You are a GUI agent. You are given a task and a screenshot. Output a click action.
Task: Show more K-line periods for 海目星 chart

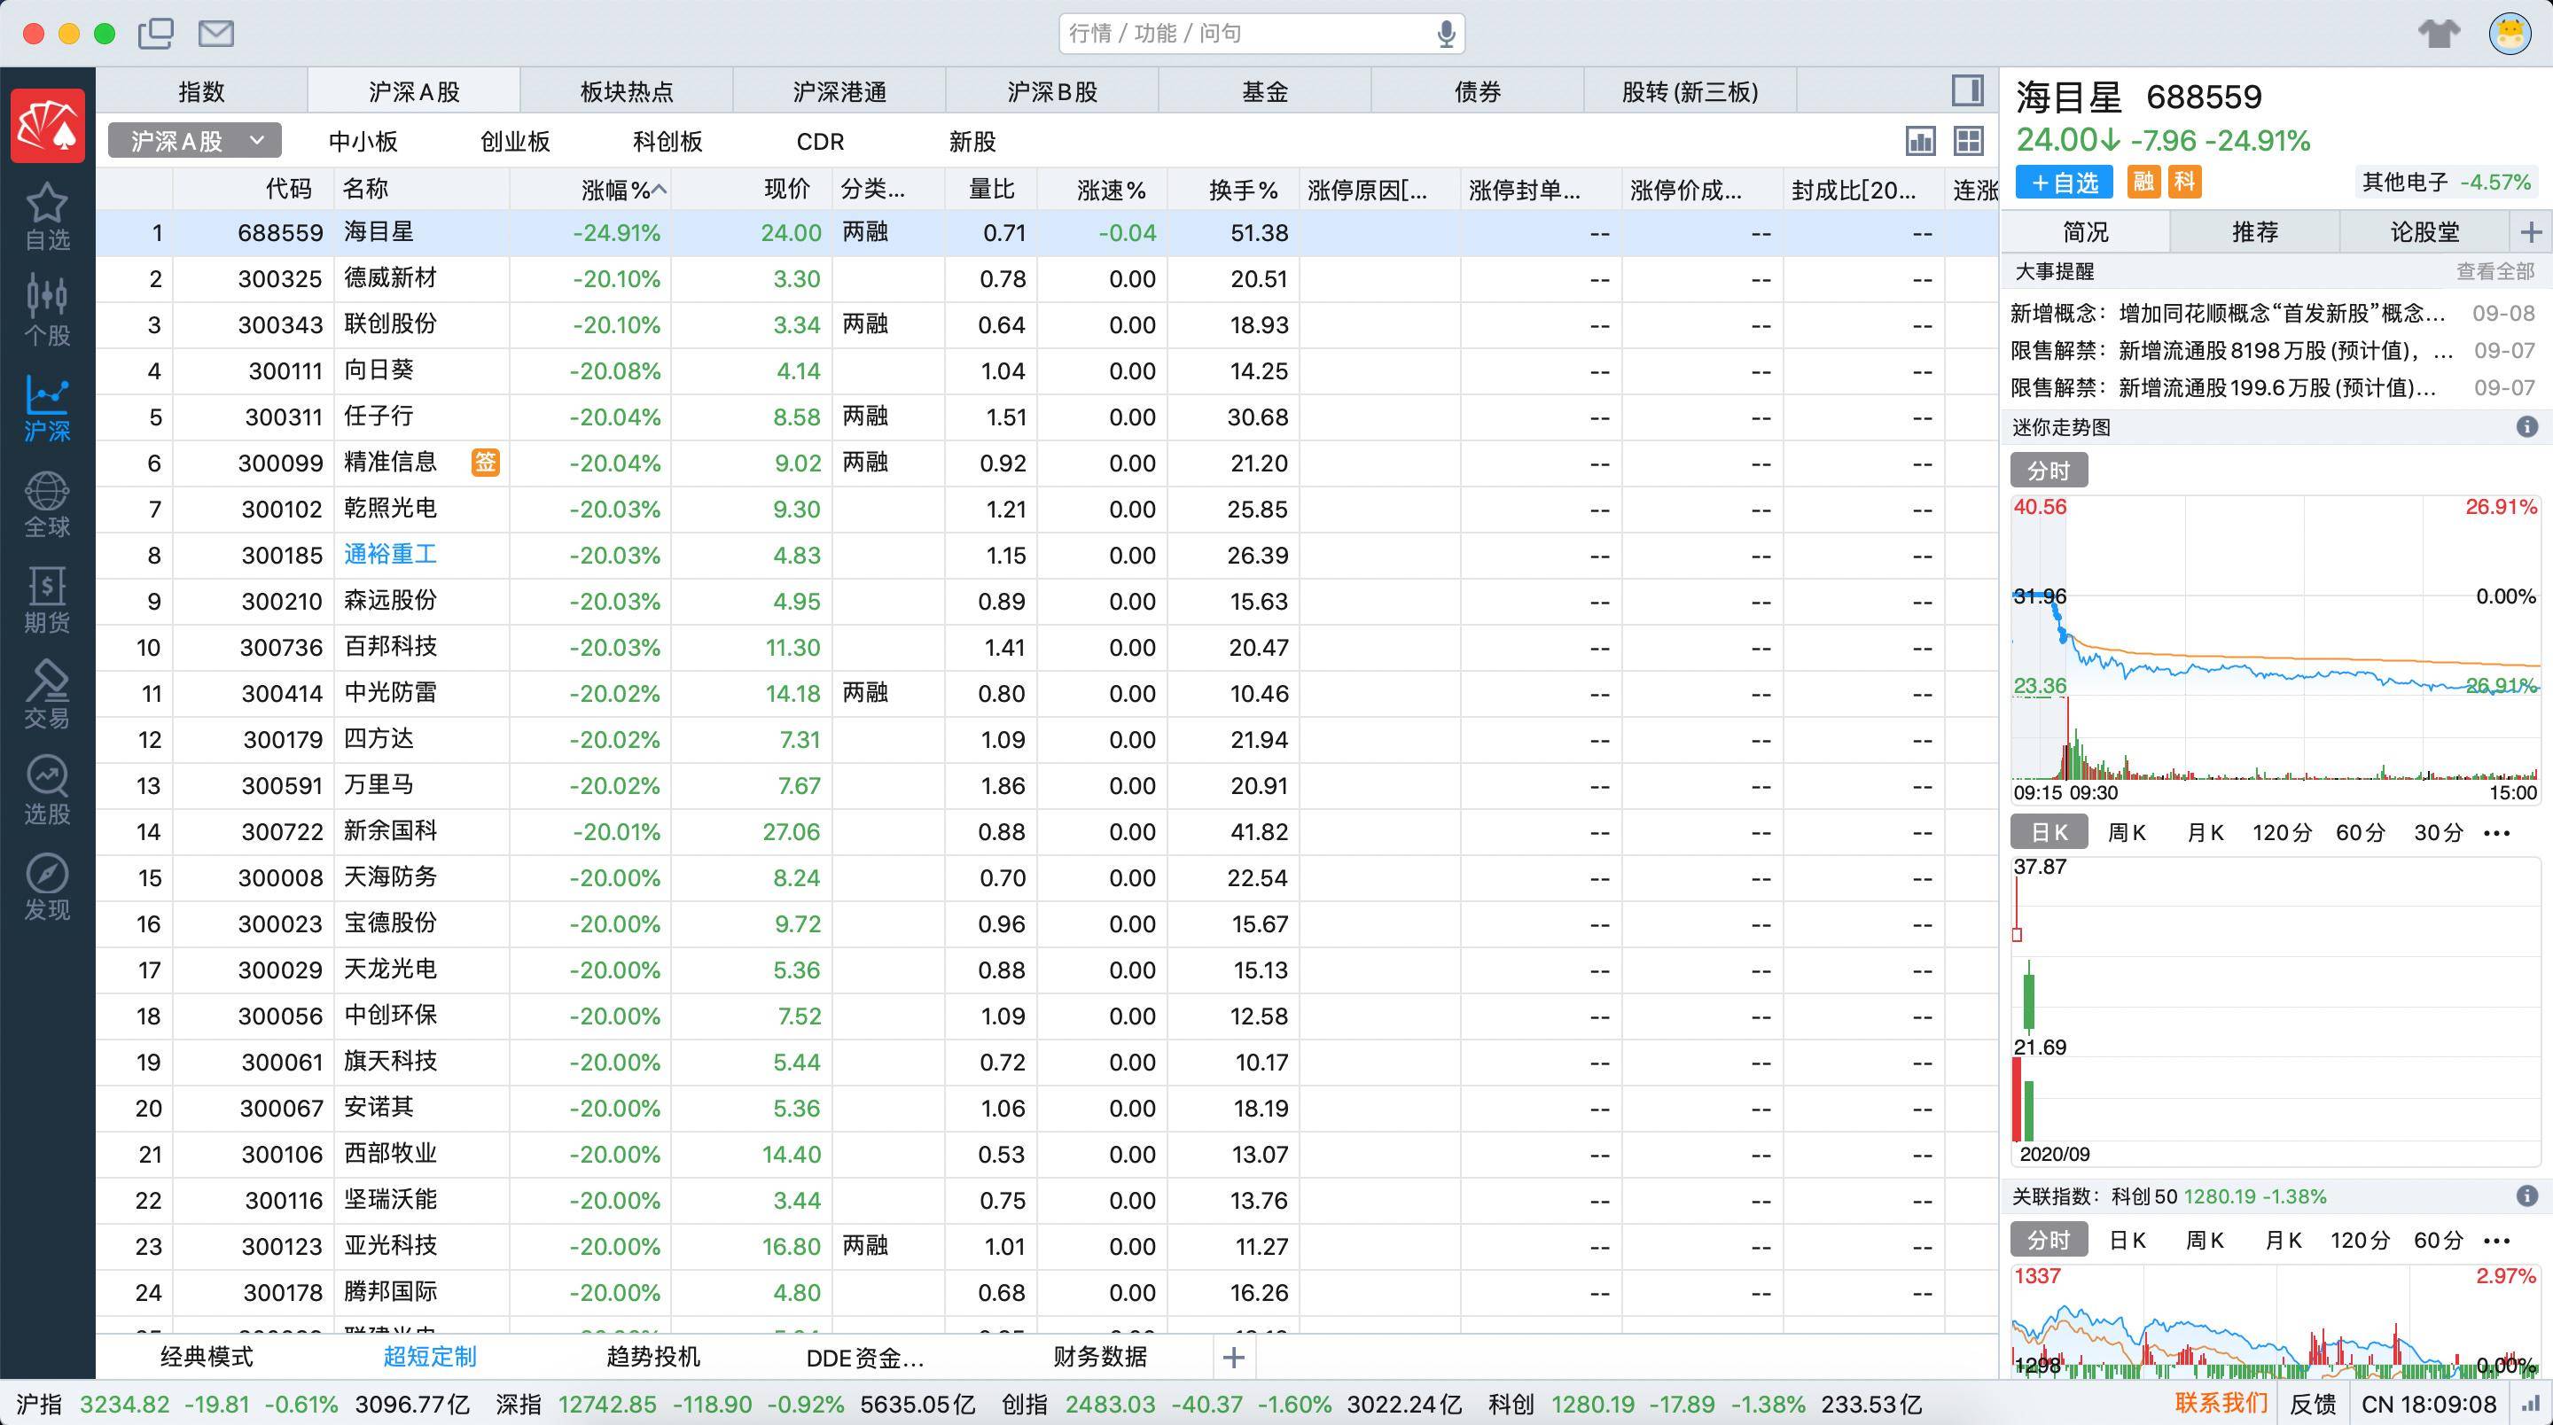coord(2496,832)
